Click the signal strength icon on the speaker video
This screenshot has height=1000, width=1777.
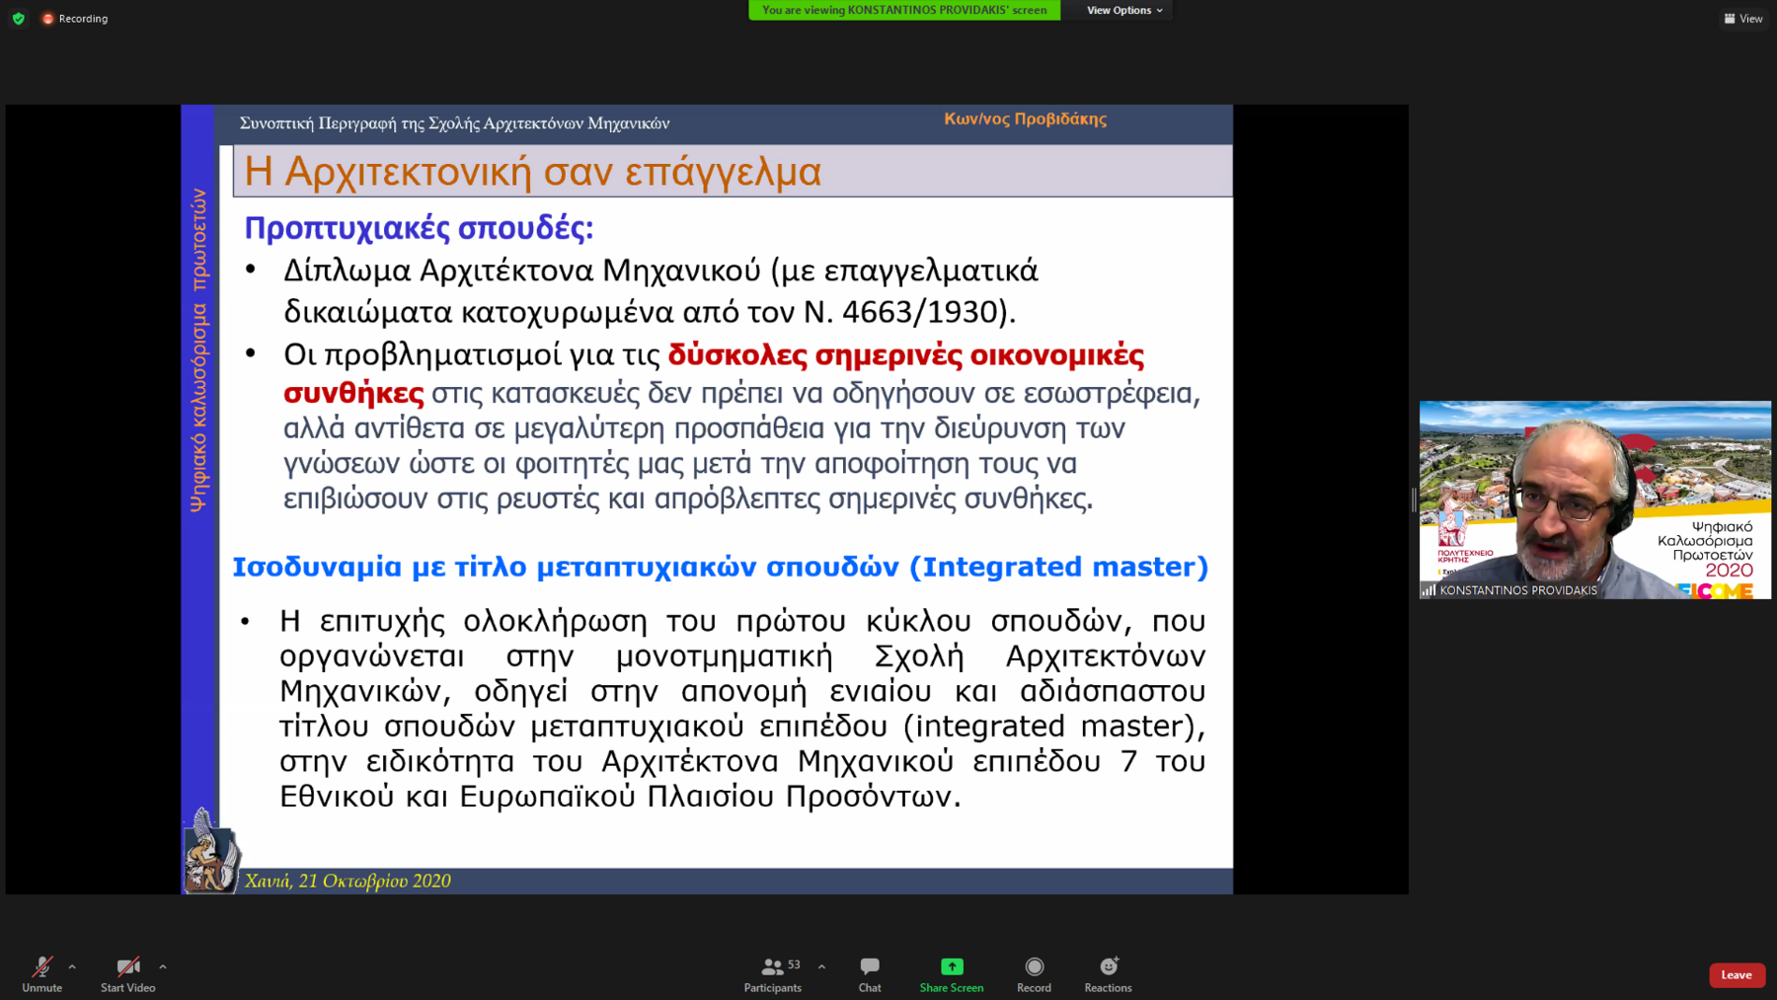(x=1429, y=590)
